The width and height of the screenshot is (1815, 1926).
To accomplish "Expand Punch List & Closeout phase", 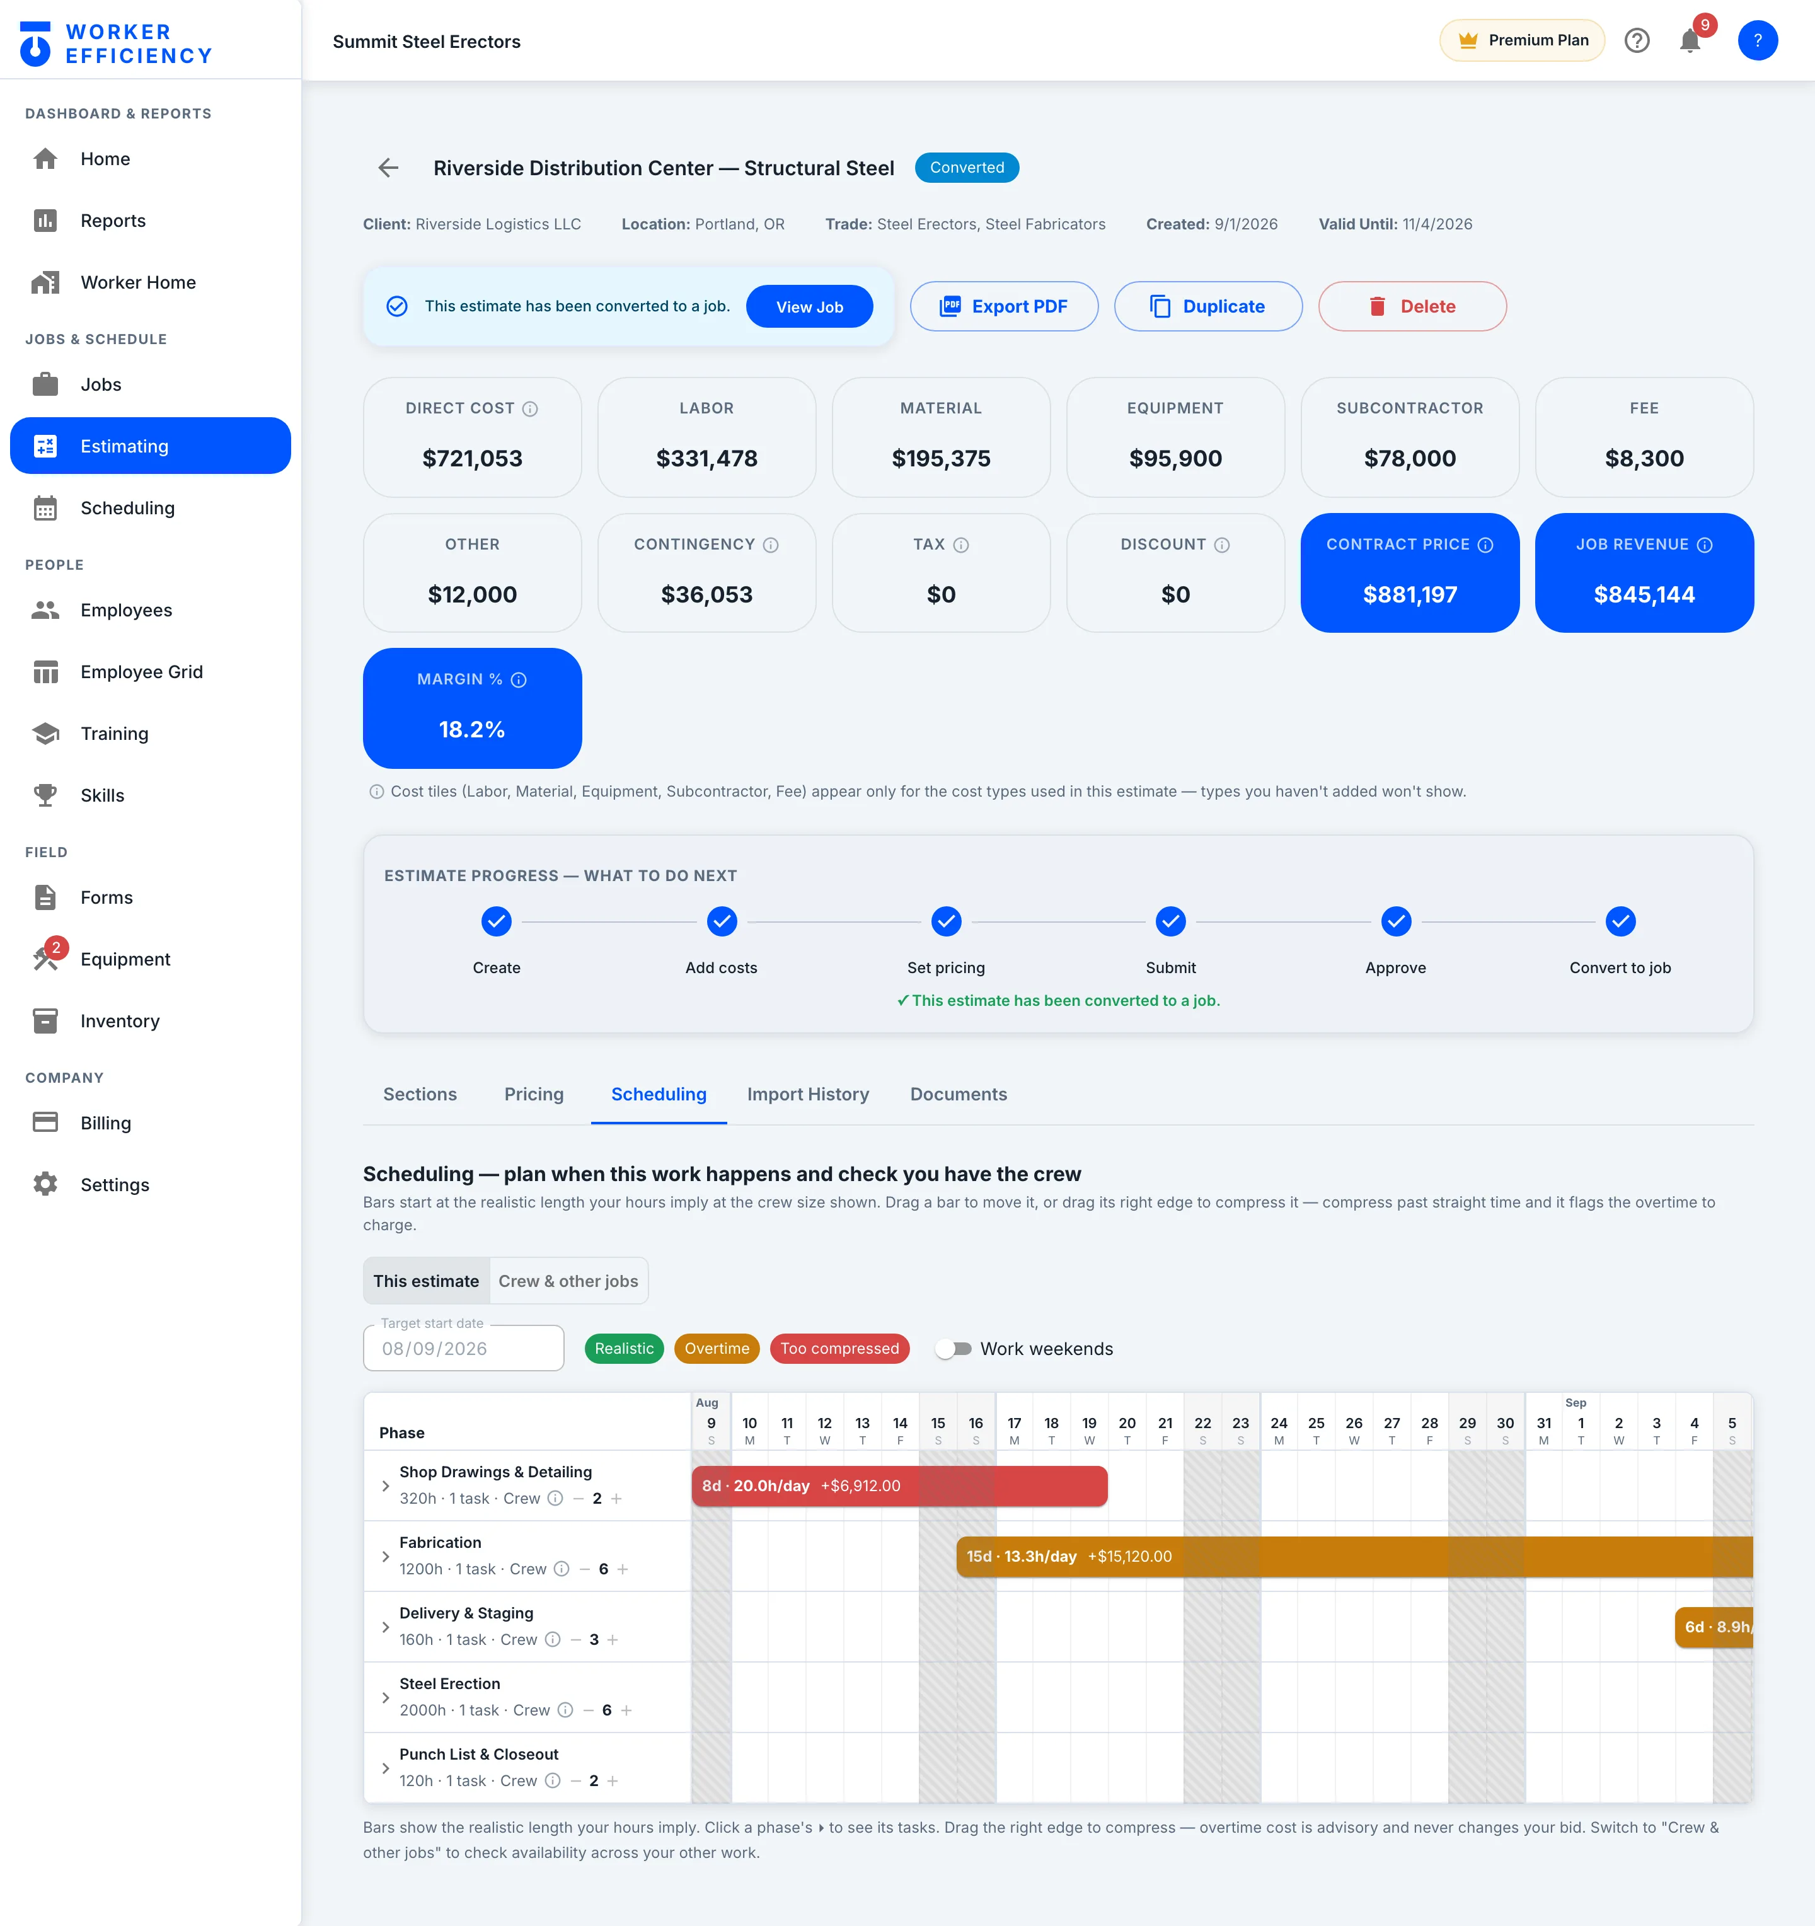I will point(386,1768).
